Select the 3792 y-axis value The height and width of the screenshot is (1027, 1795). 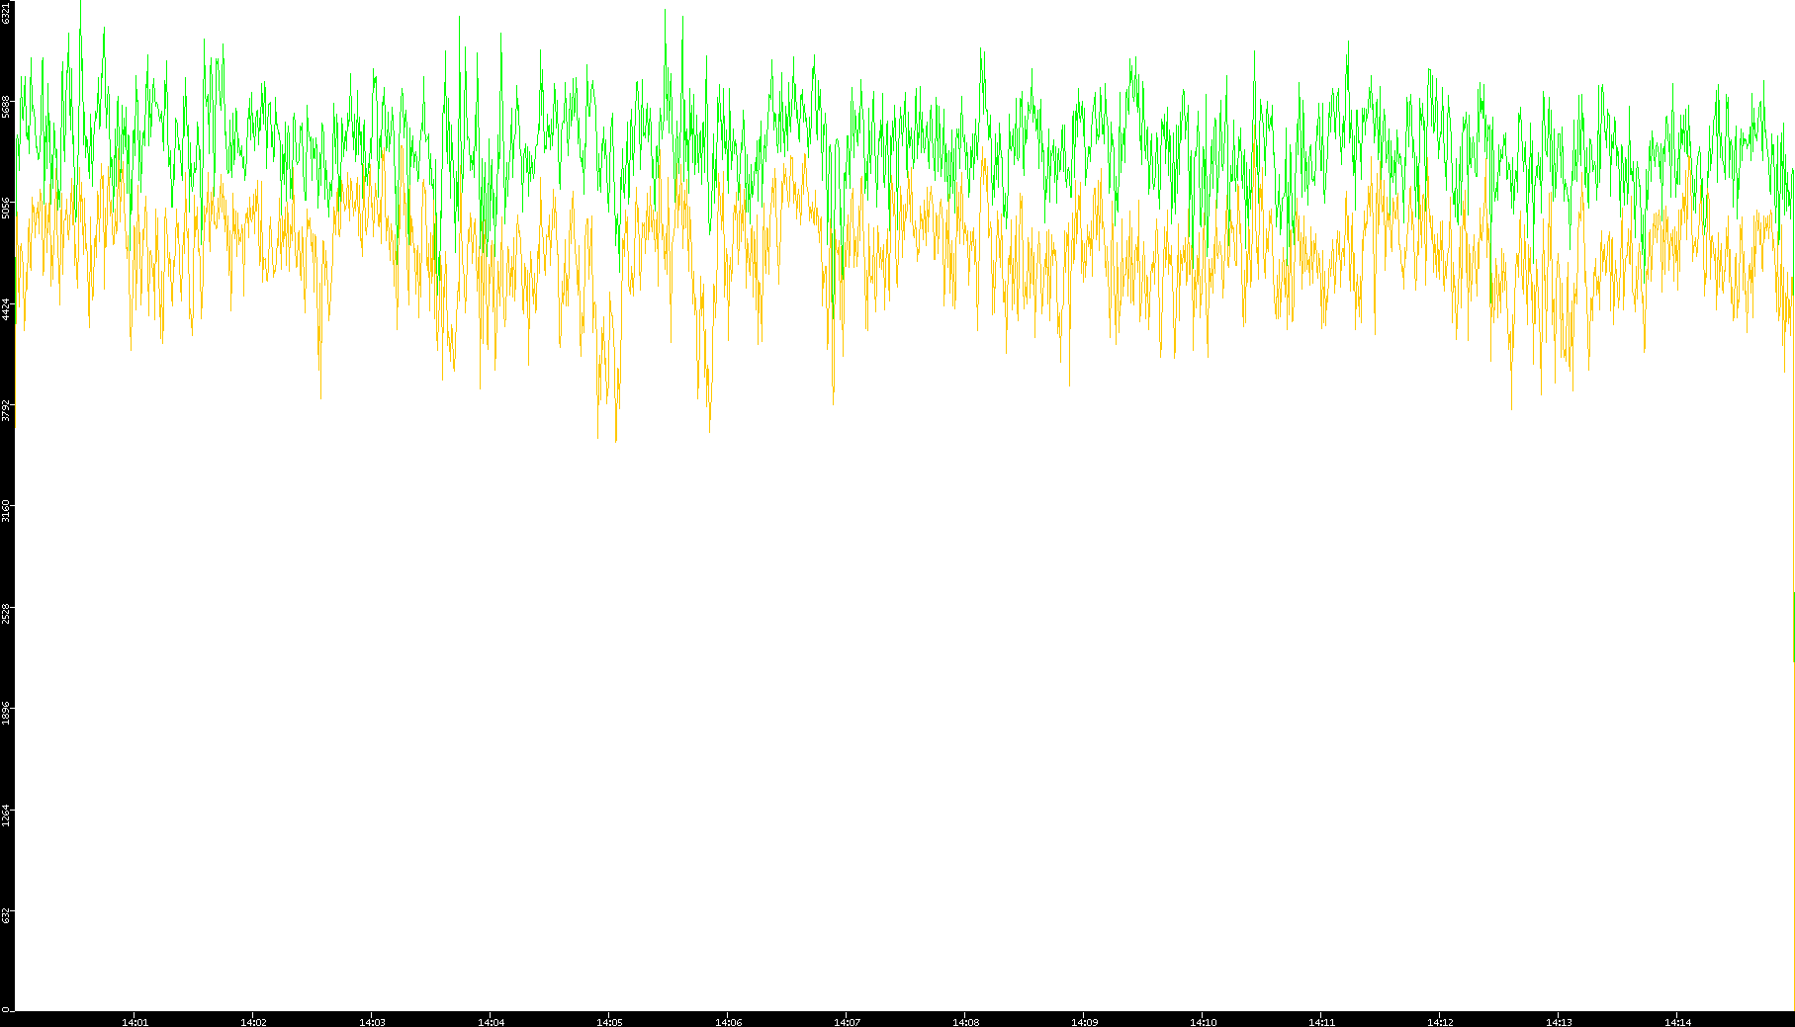[x=7, y=410]
